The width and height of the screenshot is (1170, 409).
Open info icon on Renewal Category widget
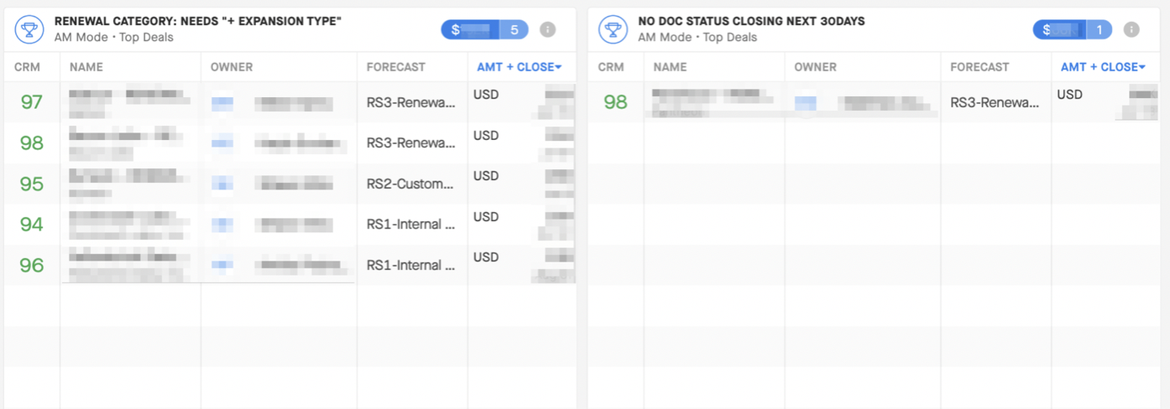tap(547, 30)
